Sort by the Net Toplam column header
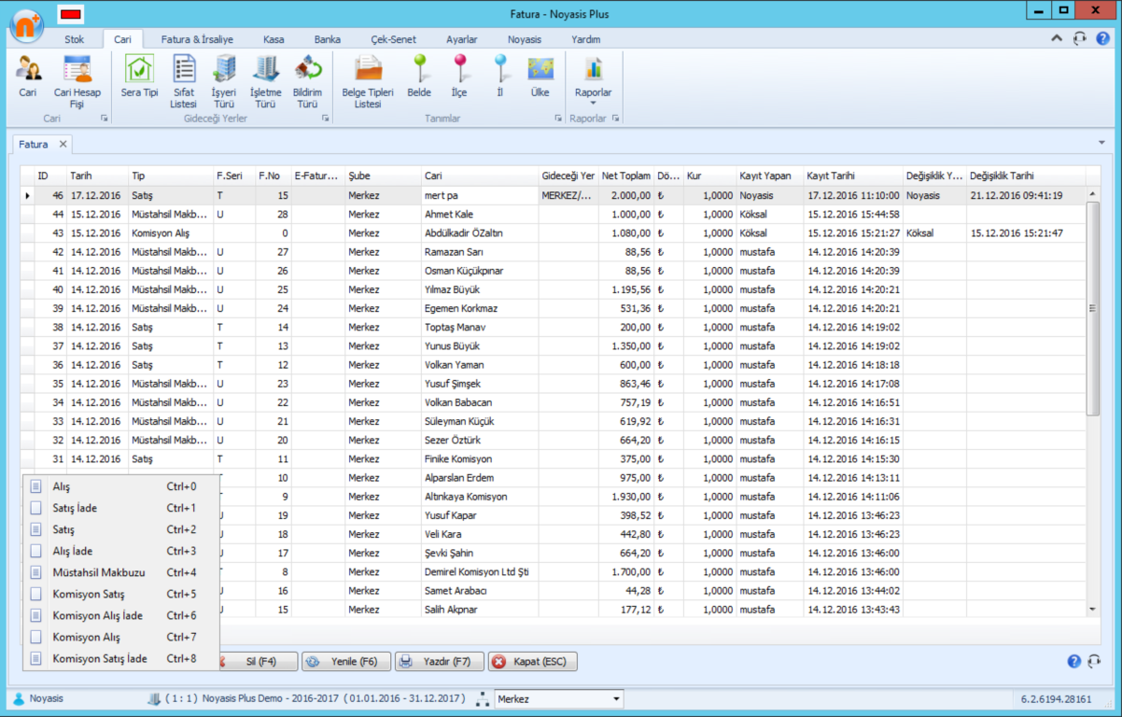 625,176
